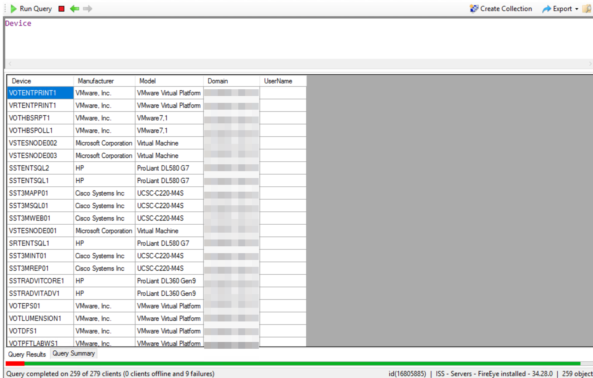Sort by the Manufacturer column header

(104, 81)
